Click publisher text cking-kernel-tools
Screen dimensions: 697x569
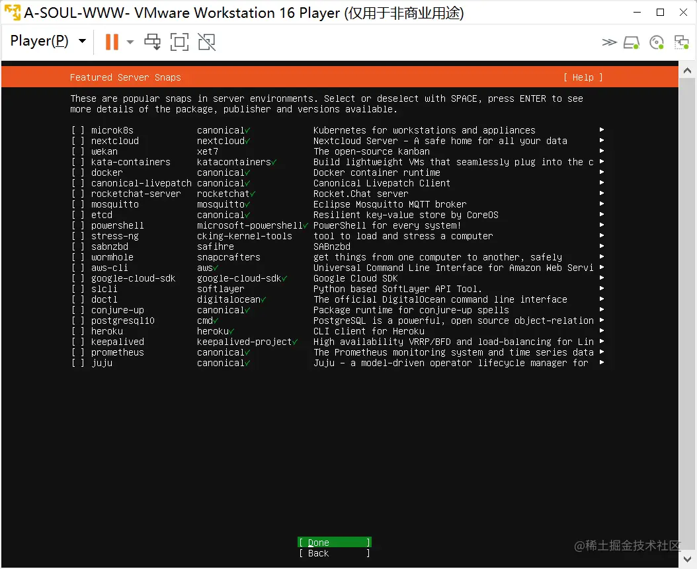(245, 236)
